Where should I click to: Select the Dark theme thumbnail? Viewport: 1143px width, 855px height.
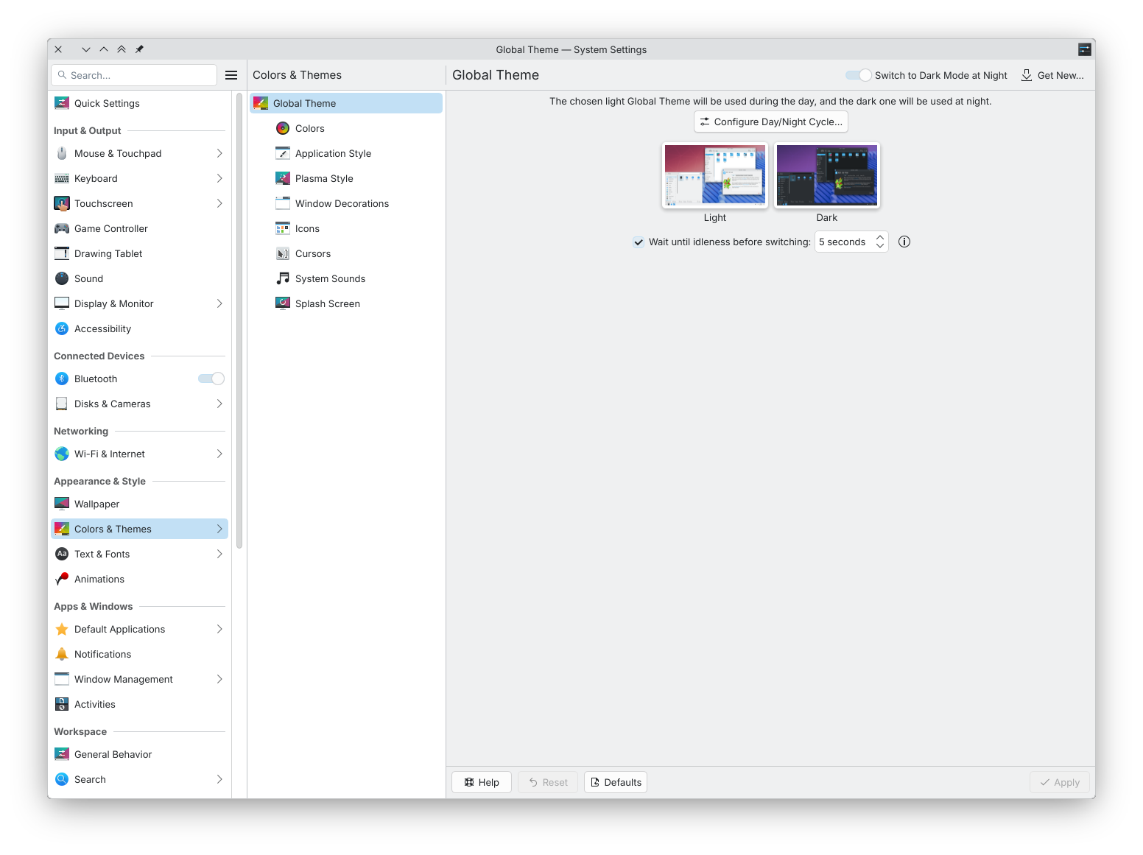click(826, 175)
